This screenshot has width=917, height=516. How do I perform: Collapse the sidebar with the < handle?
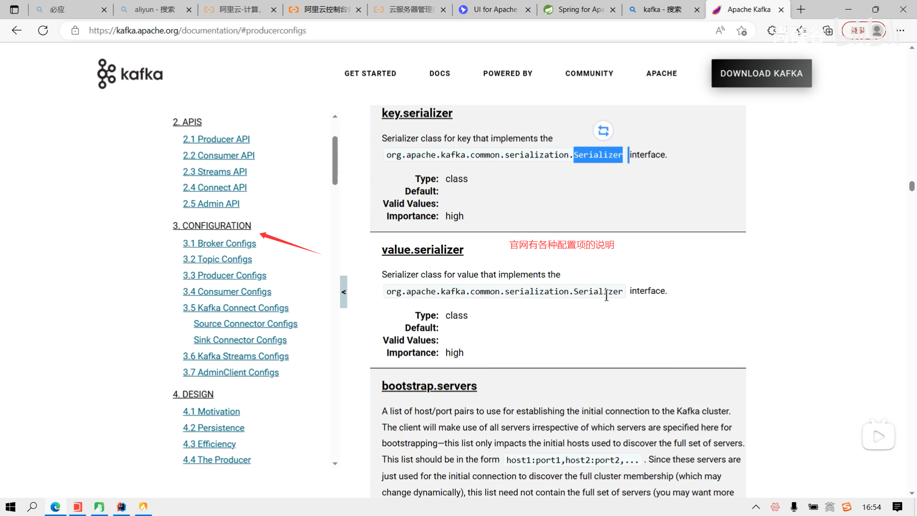point(343,292)
